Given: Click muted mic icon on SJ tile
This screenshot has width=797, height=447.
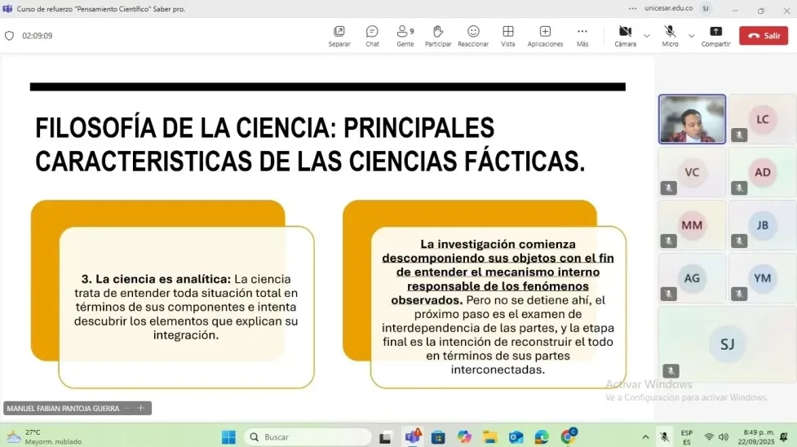Looking at the screenshot, I should click(671, 370).
